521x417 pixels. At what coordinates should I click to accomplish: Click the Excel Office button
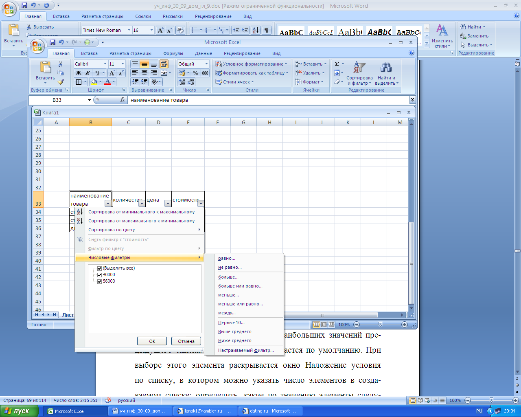(x=38, y=46)
